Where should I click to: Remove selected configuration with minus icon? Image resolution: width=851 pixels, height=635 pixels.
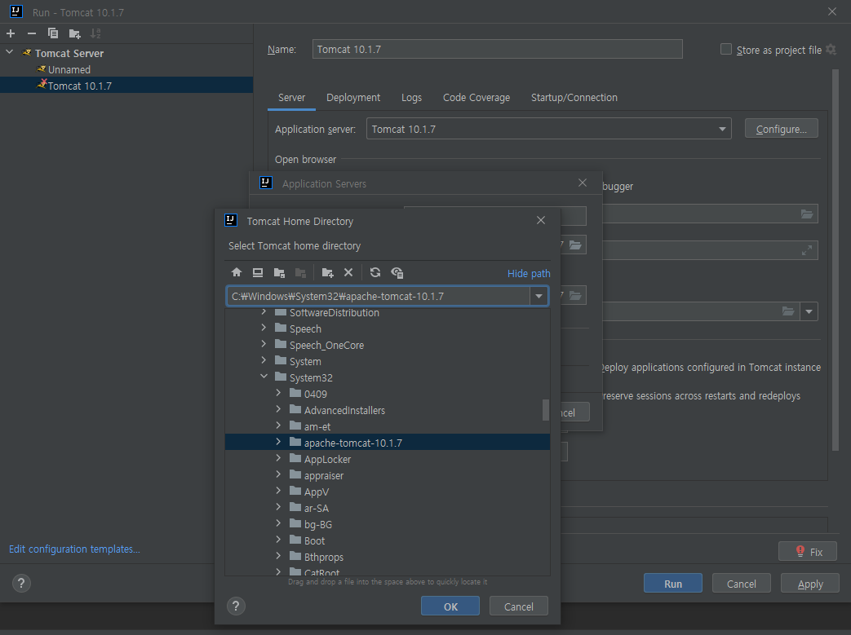point(32,33)
